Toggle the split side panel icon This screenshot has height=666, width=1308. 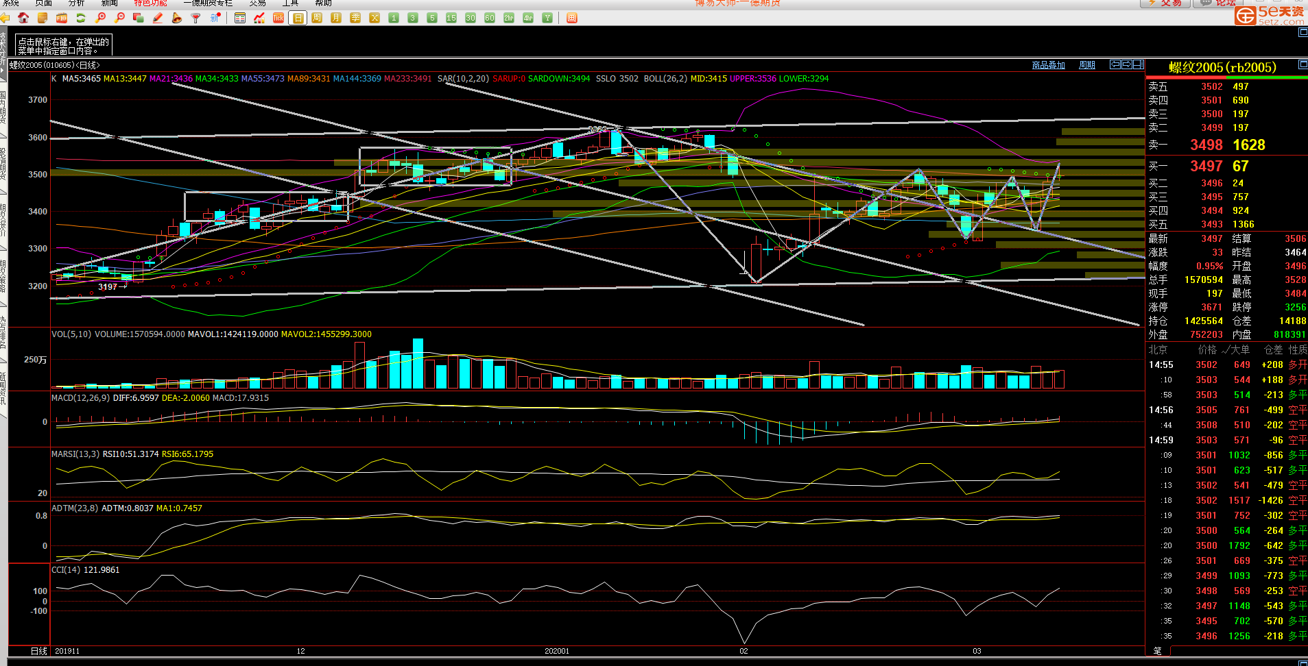1138,64
